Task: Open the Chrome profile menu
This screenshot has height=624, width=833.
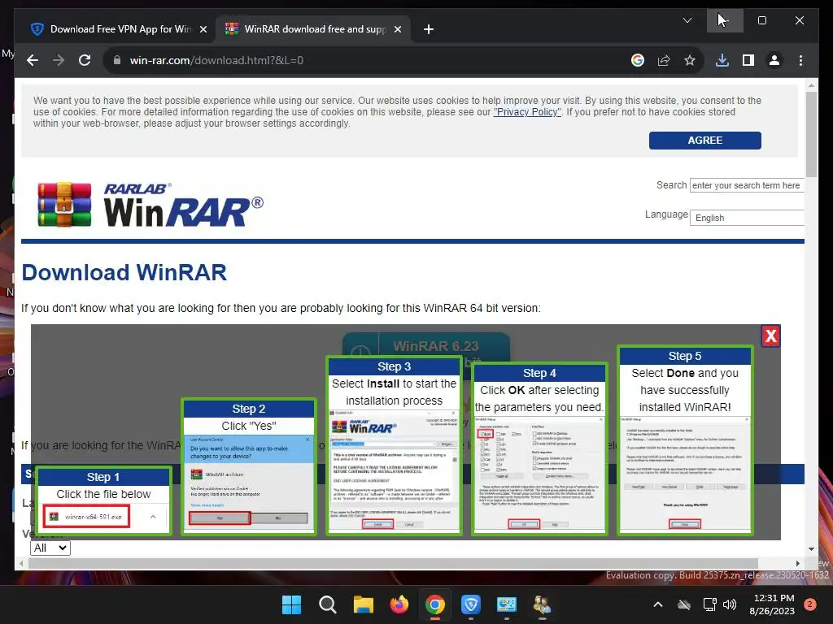Action: 774,60
